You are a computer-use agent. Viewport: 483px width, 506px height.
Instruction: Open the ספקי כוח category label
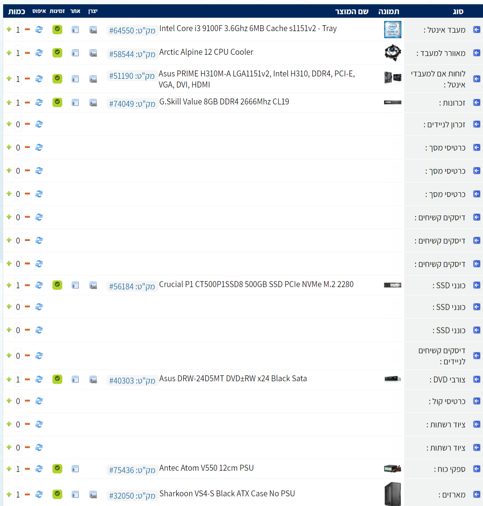(450, 469)
